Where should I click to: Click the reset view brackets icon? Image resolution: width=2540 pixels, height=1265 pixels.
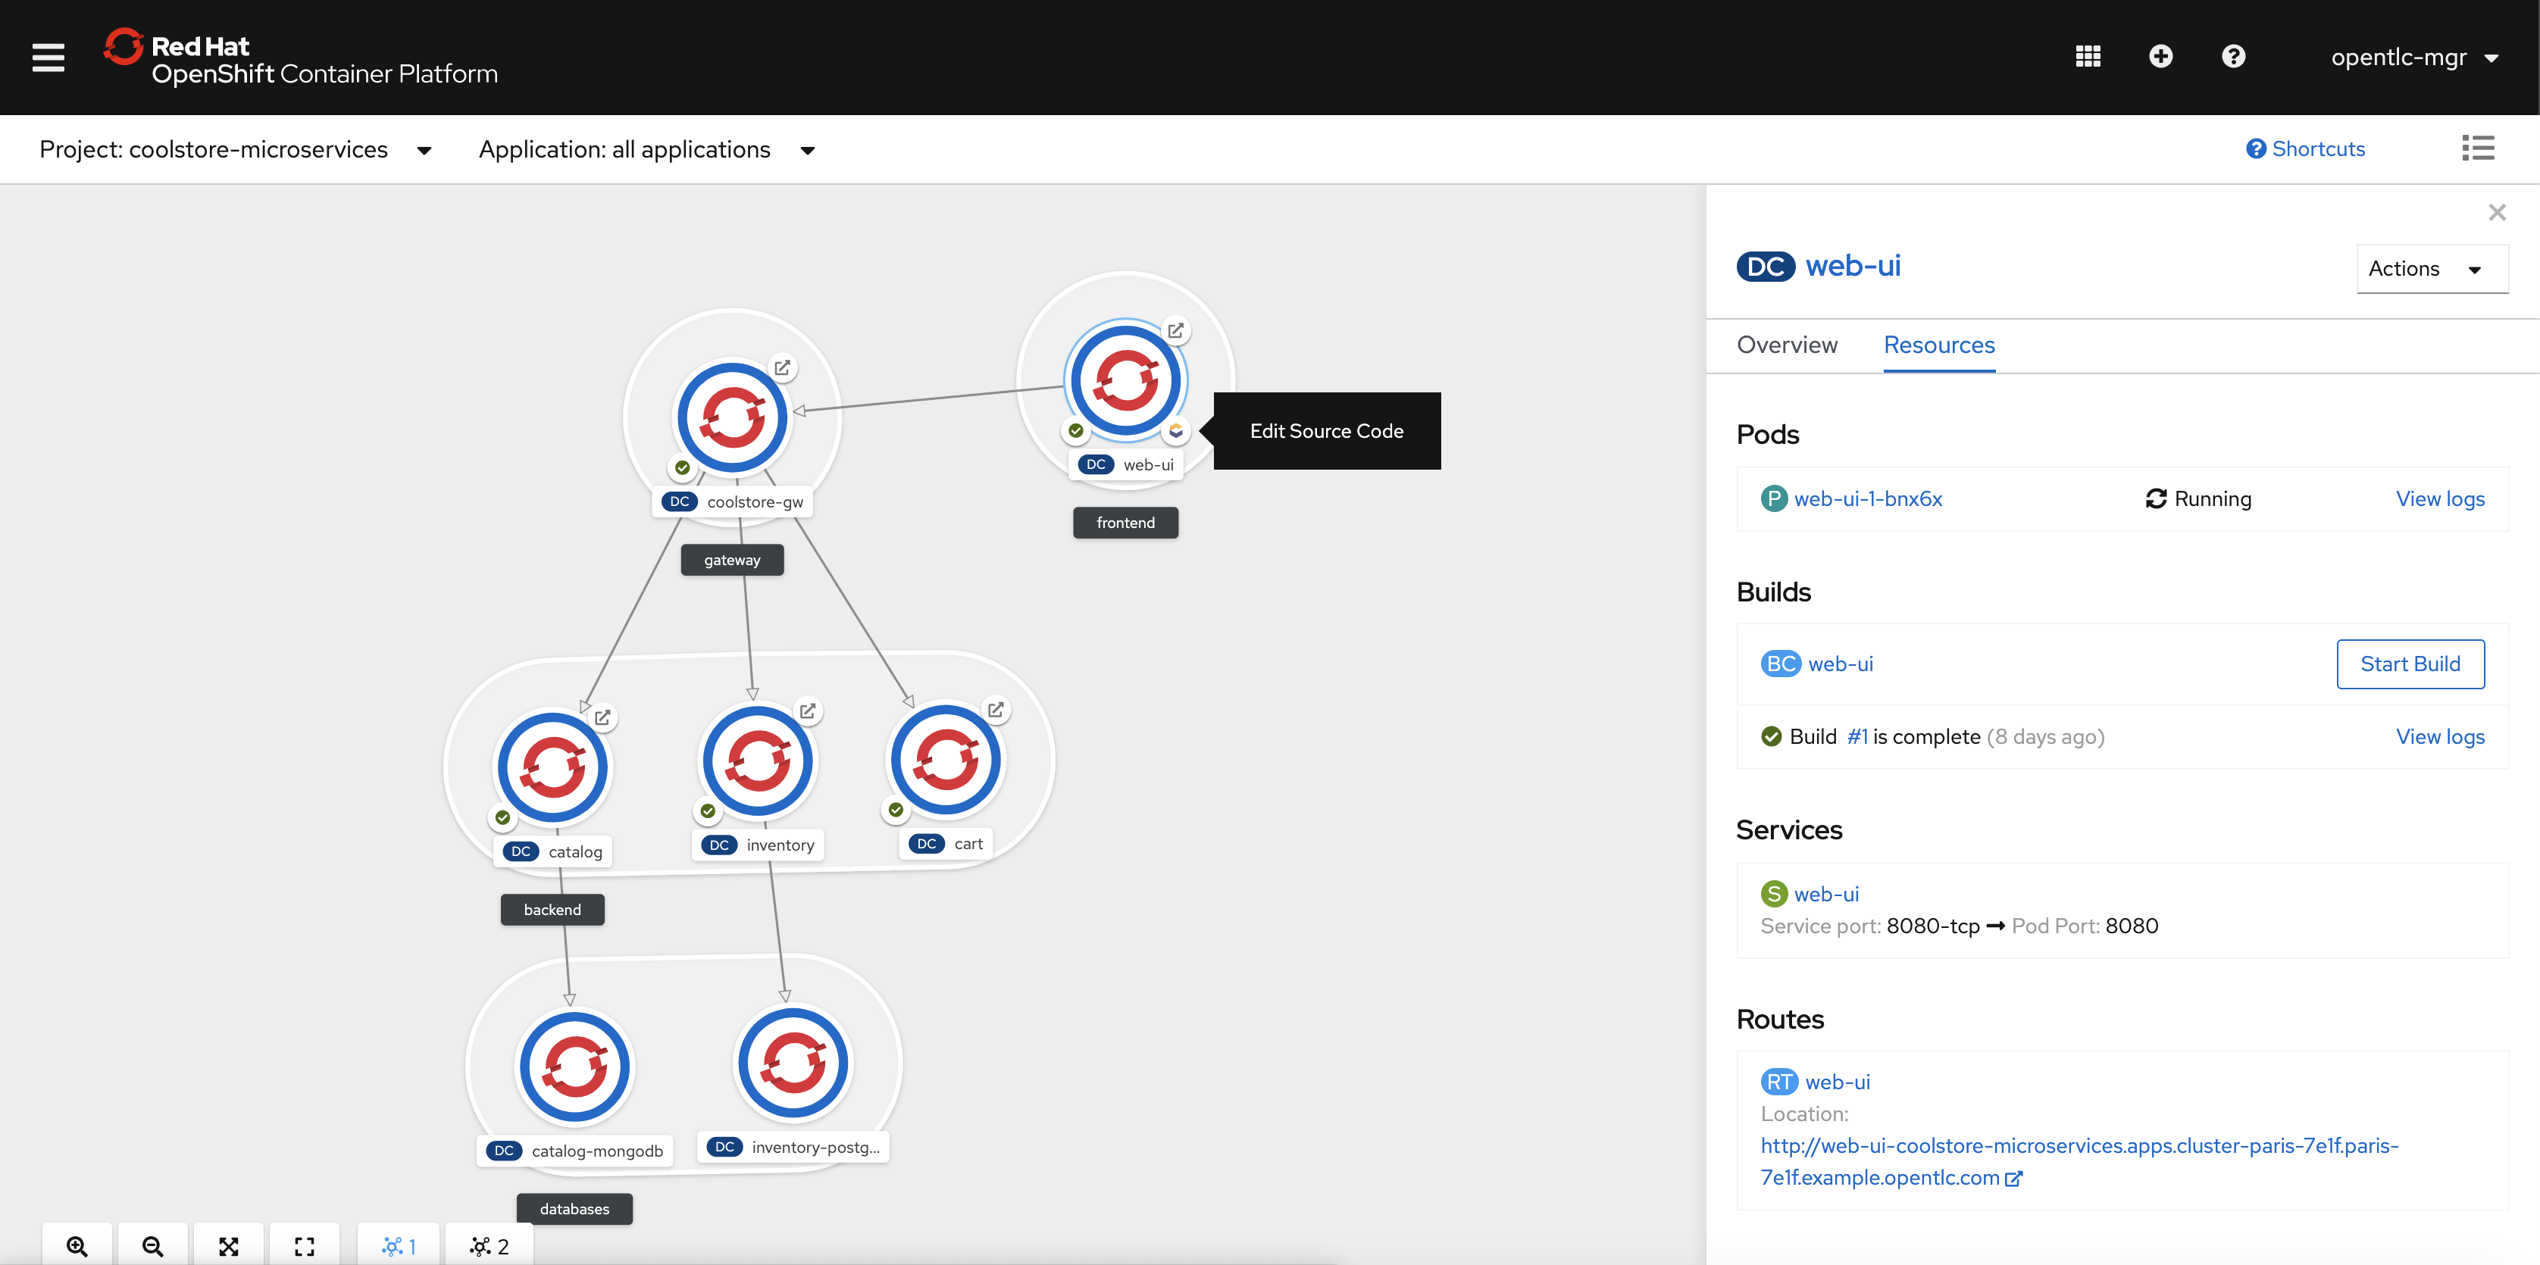(x=305, y=1246)
